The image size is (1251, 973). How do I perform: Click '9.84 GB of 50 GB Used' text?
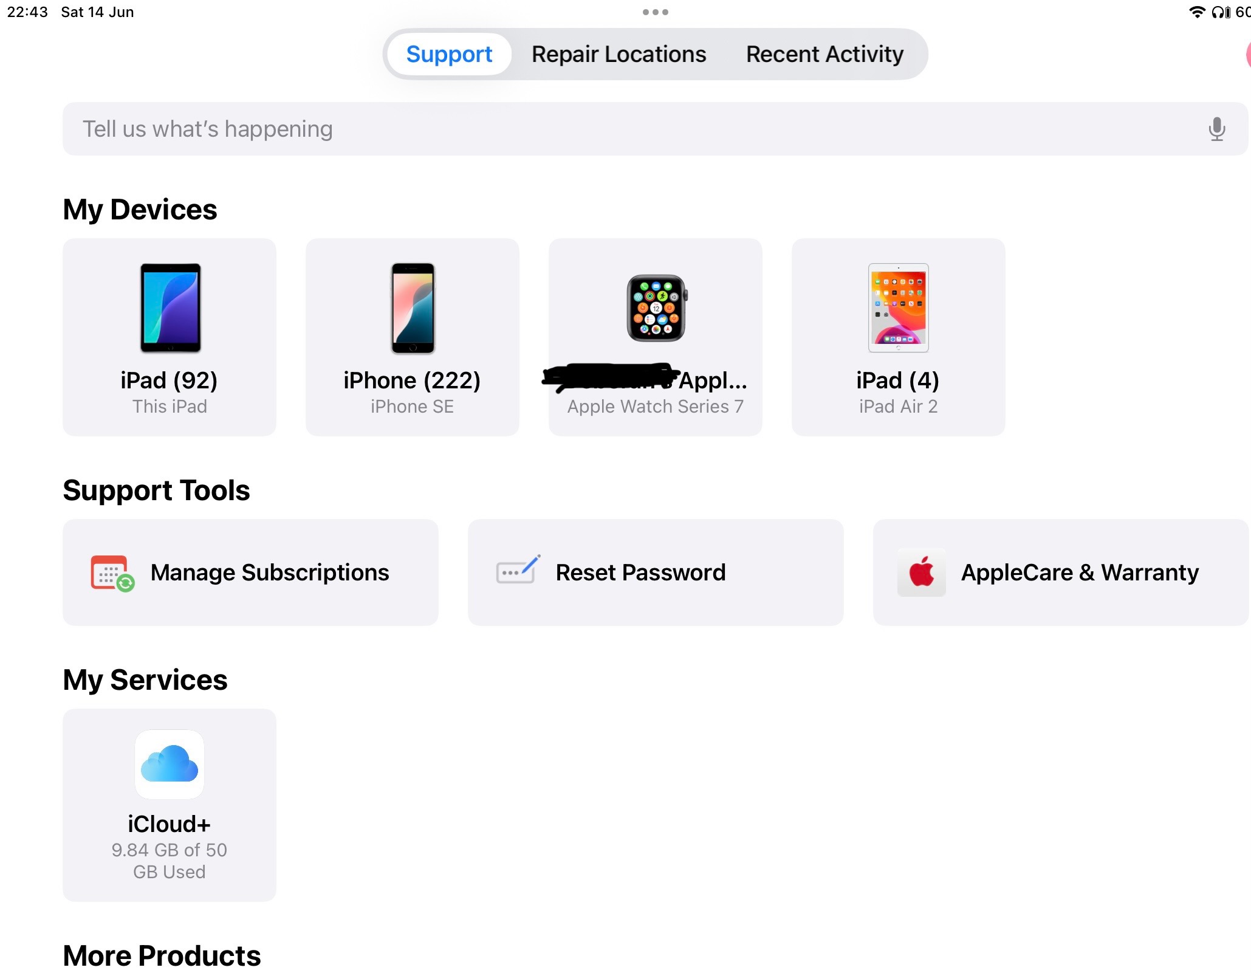click(x=170, y=861)
